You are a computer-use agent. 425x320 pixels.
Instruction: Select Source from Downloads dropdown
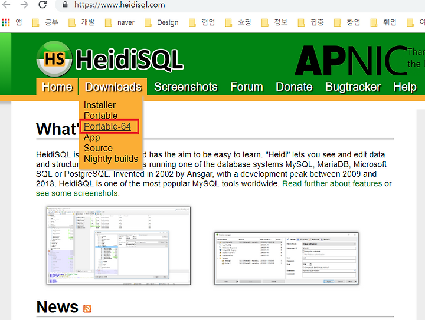[98, 148]
